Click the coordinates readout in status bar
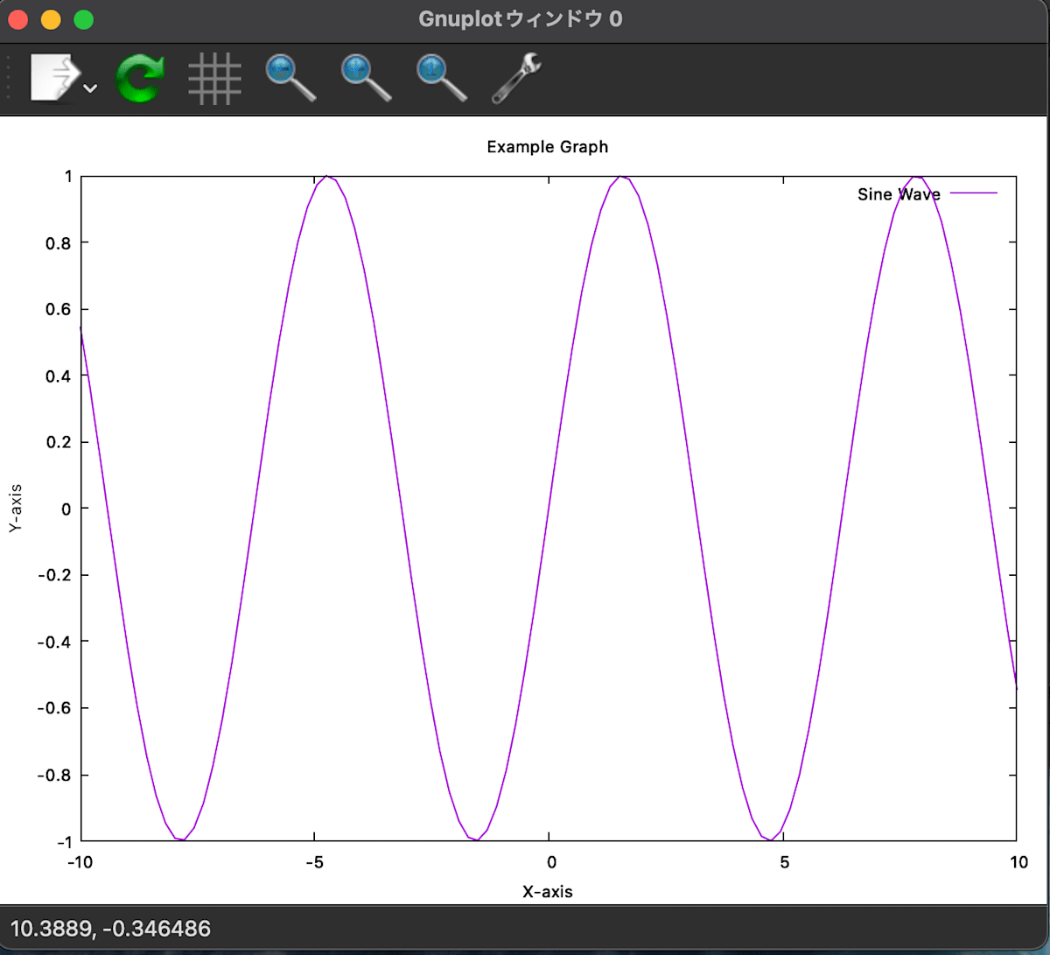The height and width of the screenshot is (955, 1050). click(110, 928)
